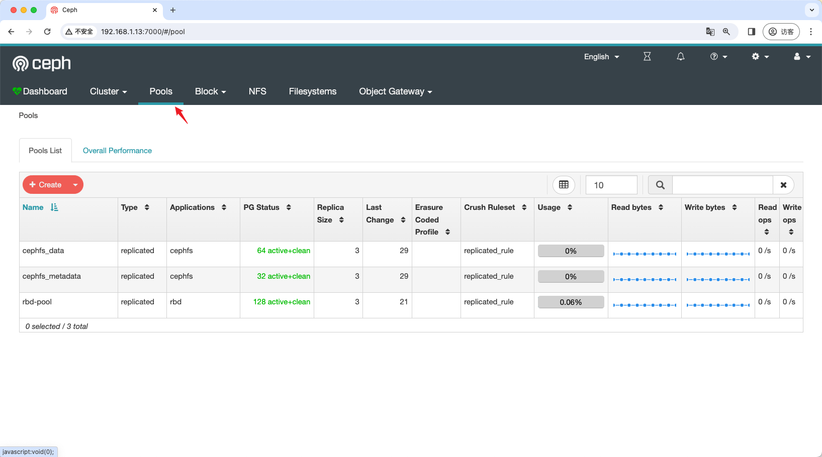Click rbd-pool crush ruleset replicated_rule
Viewport: 822px width, 457px height.
489,302
